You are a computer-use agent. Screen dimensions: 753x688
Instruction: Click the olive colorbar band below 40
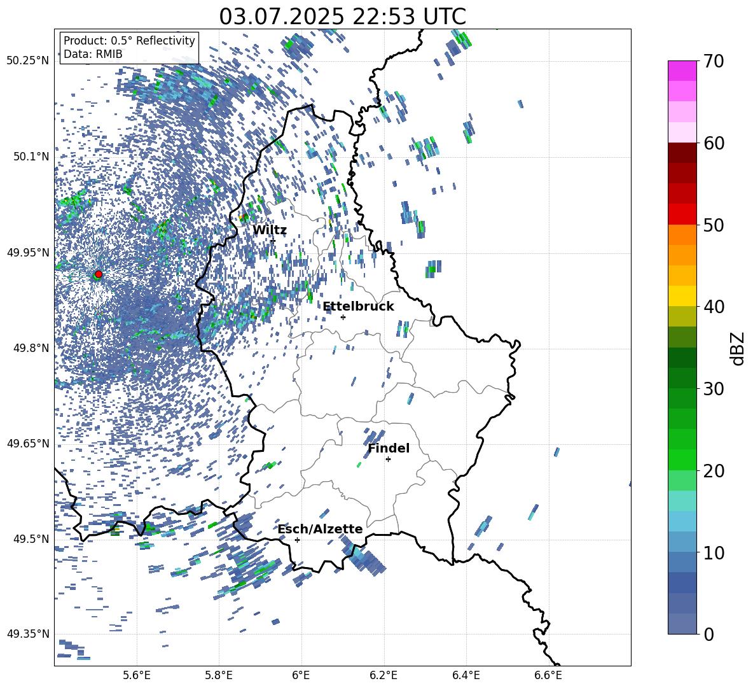(682, 316)
